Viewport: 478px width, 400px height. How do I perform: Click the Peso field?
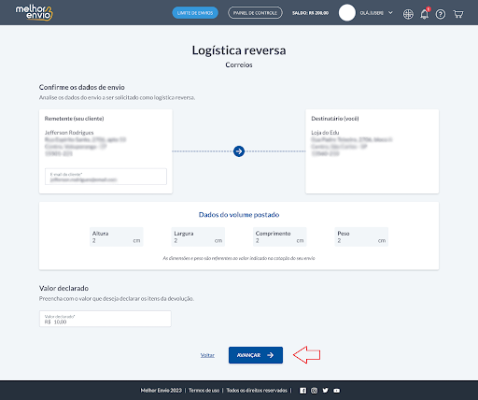tap(361, 237)
